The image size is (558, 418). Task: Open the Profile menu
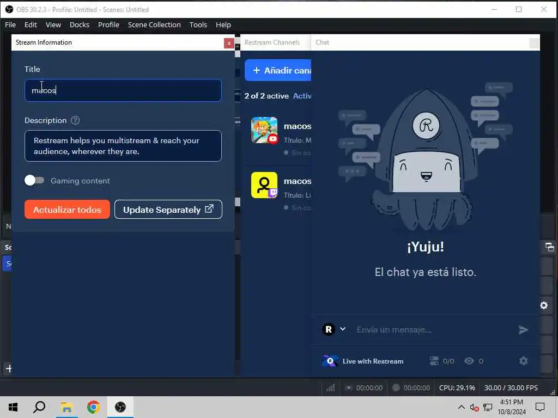point(108,25)
